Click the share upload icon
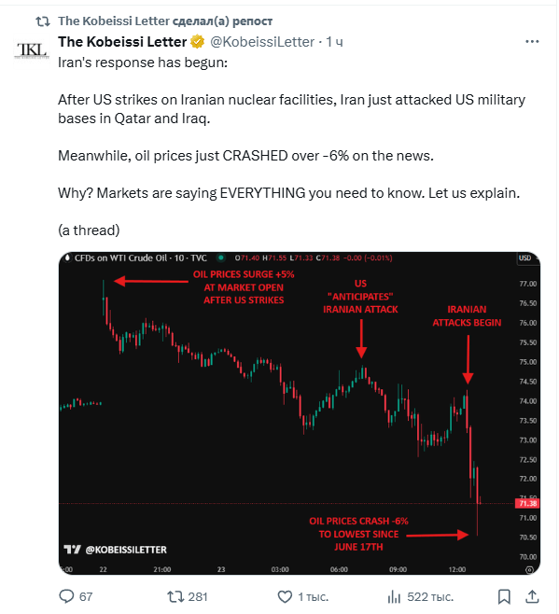 [x=532, y=597]
